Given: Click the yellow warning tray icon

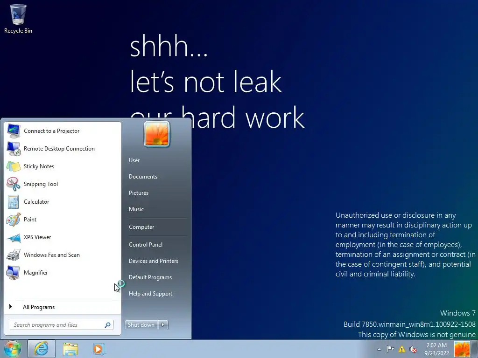Looking at the screenshot, I should click(x=402, y=349).
